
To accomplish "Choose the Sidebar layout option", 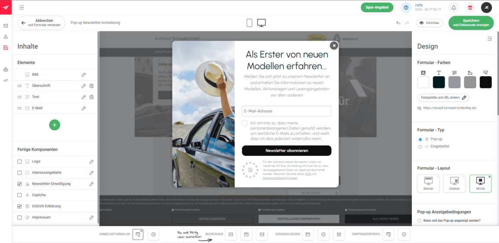I will pos(454,183).
